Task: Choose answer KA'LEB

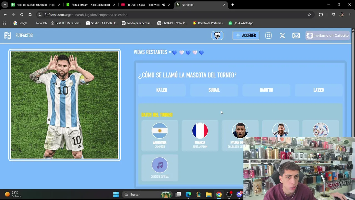Action: pos(162,90)
